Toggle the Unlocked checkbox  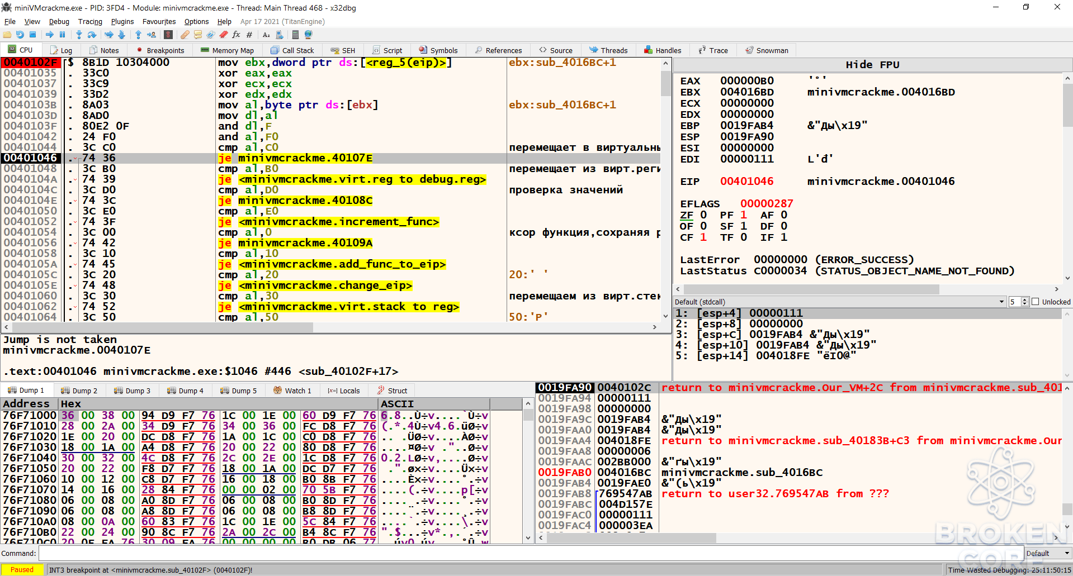coord(1036,302)
